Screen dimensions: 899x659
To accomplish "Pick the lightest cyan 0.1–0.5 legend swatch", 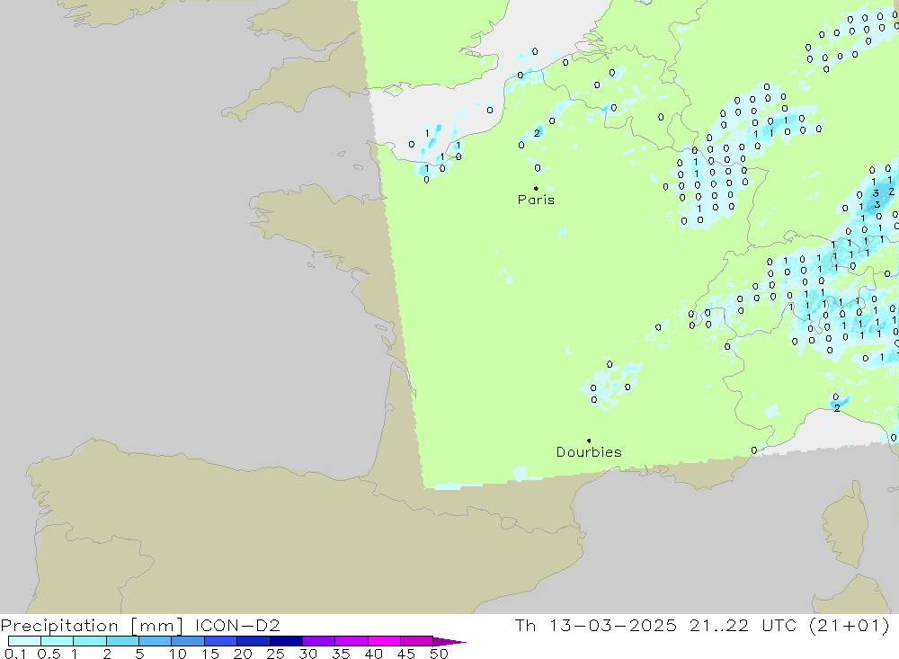I will point(24,641).
